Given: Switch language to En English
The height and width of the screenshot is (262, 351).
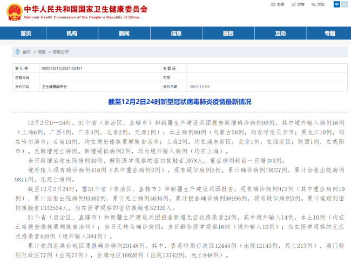Looking at the screenshot, I should [345, 4].
